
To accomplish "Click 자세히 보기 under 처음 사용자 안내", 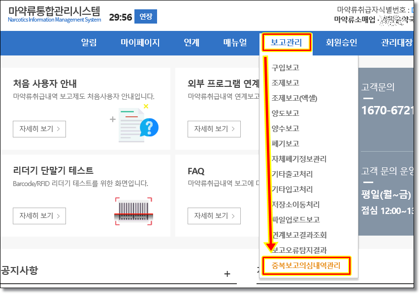I will [39, 129].
